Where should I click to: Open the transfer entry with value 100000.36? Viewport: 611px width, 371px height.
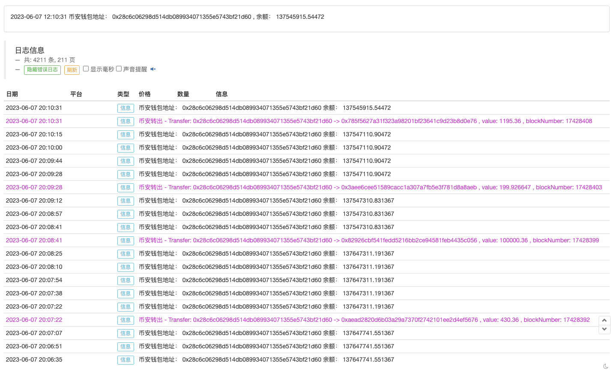(369, 240)
